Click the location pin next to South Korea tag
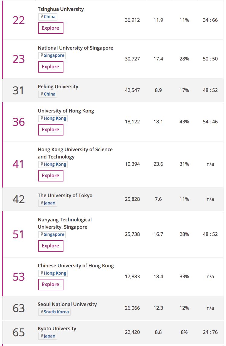This screenshot has height=346, width=226. pos(42,312)
